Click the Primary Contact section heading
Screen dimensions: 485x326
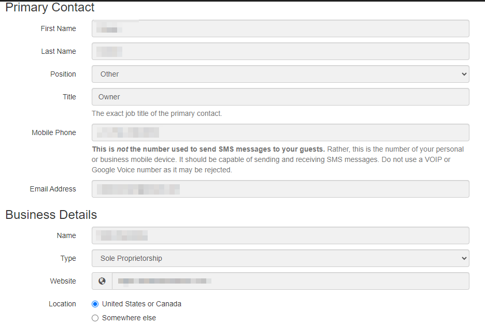click(50, 8)
